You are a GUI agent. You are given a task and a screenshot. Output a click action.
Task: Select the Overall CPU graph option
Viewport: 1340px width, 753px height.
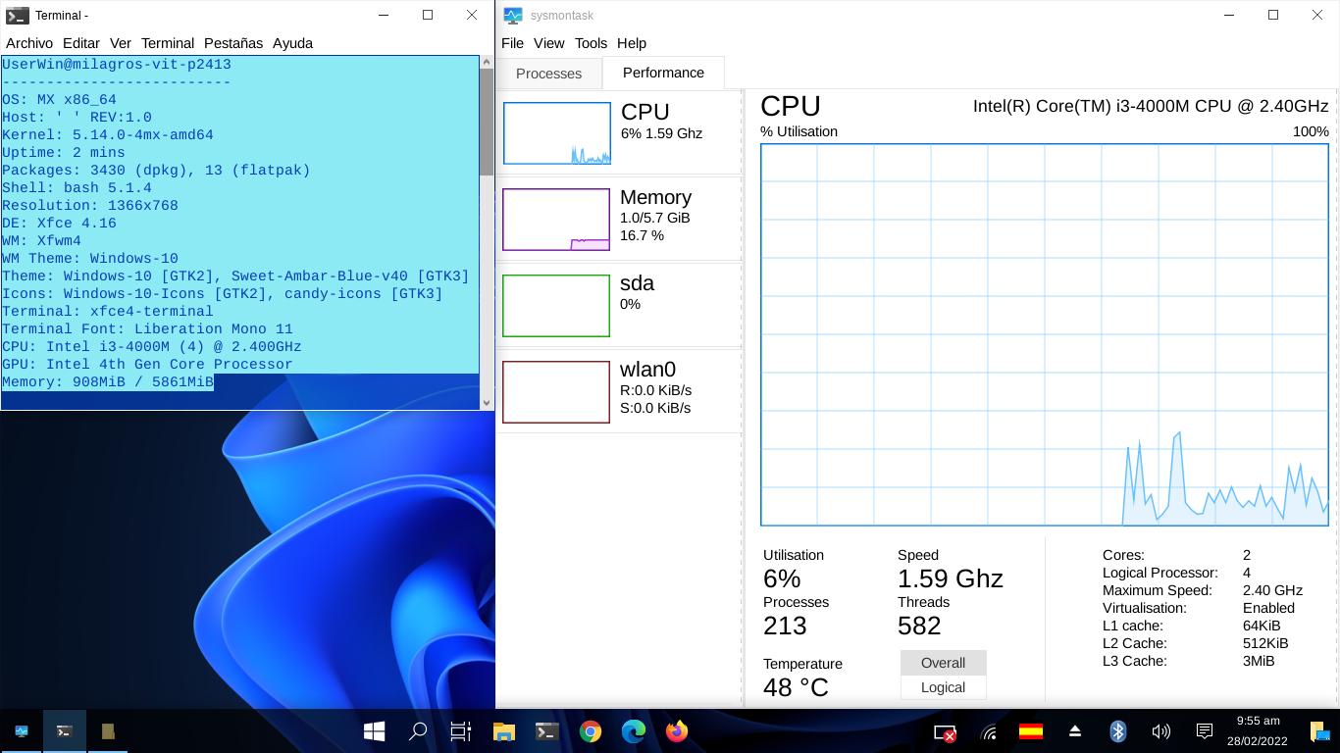[x=943, y=663]
